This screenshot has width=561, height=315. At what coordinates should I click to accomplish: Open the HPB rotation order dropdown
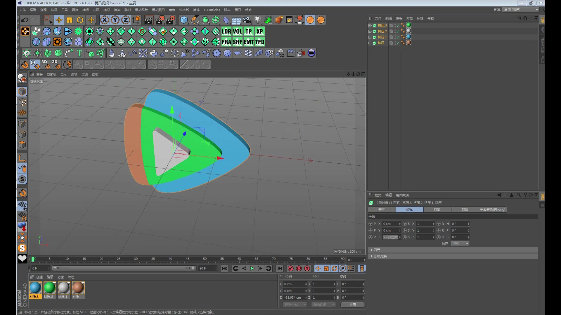(460, 243)
